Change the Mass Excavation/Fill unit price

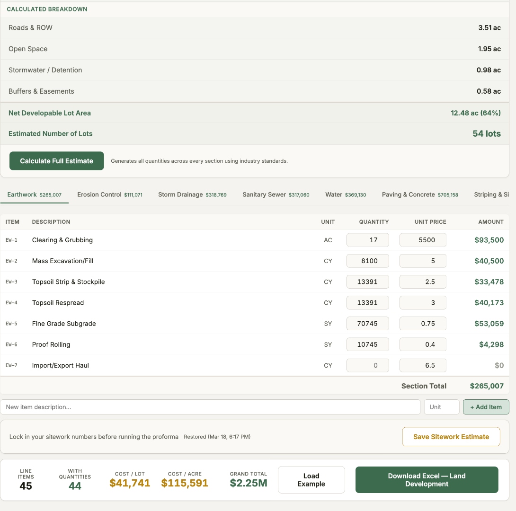click(423, 261)
